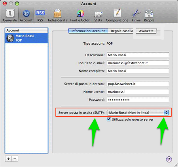Open the Regole rules pane

[x=149, y=15]
